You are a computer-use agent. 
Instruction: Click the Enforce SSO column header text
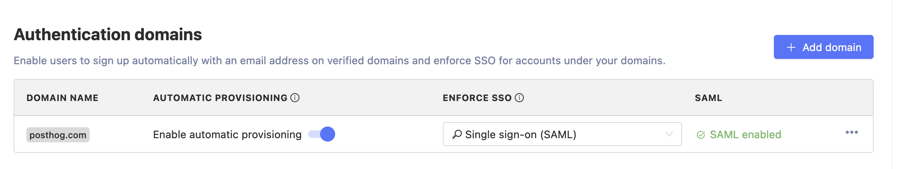pyautogui.click(x=477, y=98)
